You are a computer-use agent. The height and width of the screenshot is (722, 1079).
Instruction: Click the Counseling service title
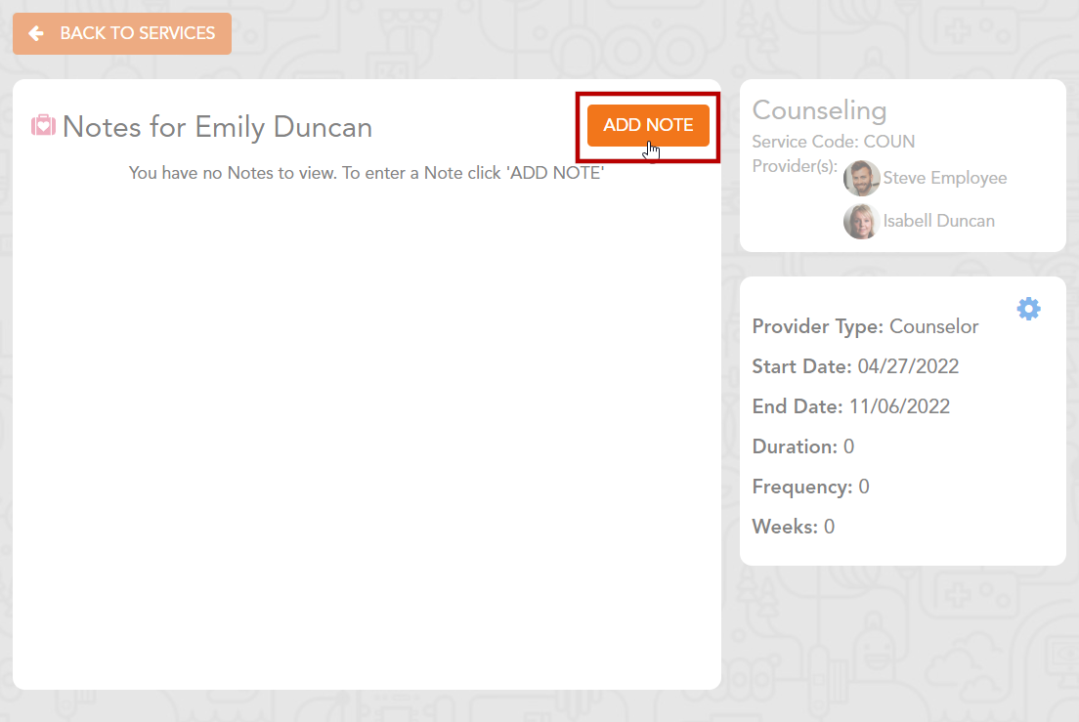[819, 110]
